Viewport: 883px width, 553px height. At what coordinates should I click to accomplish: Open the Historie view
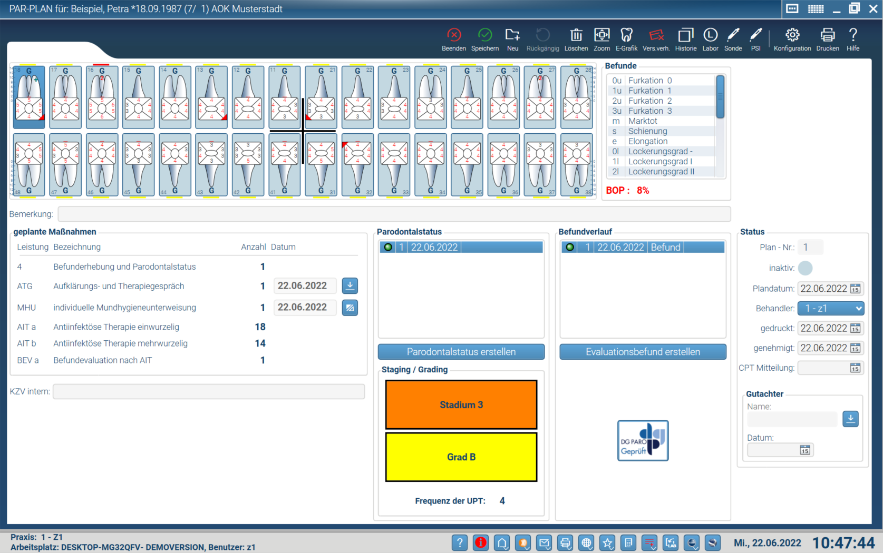pos(685,35)
